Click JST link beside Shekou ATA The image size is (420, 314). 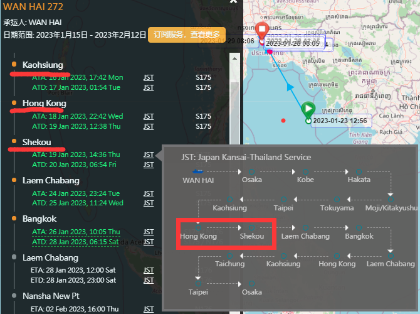click(149, 155)
